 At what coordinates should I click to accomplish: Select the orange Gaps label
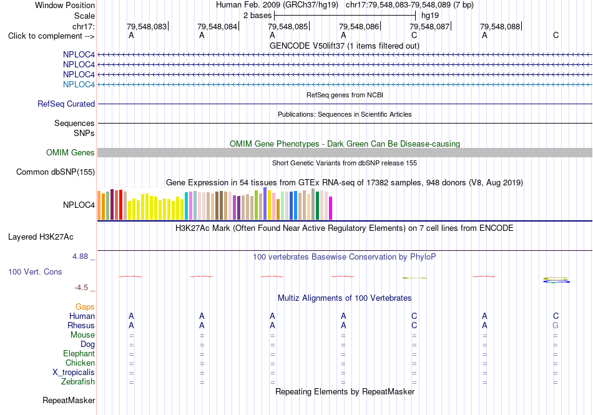point(85,306)
